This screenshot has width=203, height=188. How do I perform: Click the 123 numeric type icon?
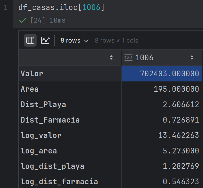coord(128,57)
